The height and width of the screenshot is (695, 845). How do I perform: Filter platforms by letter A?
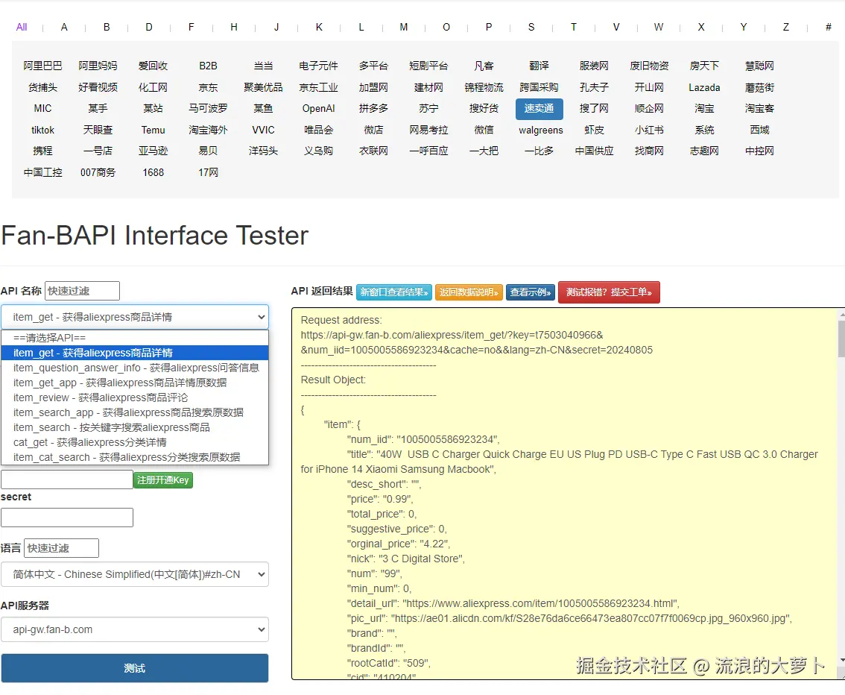64,27
